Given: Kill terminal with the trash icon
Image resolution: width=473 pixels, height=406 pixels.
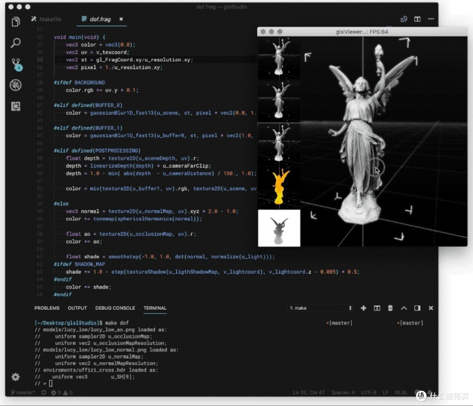Looking at the screenshot, I should tap(390, 308).
